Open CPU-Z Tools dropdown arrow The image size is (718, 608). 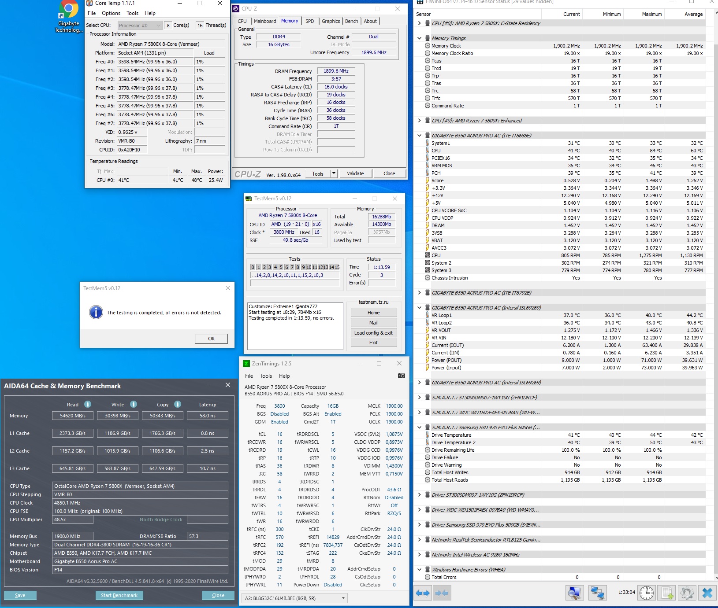[334, 173]
